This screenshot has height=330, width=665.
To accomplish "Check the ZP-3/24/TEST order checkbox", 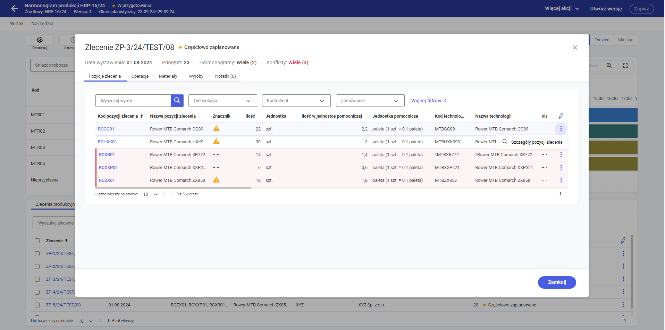I will (x=37, y=279).
